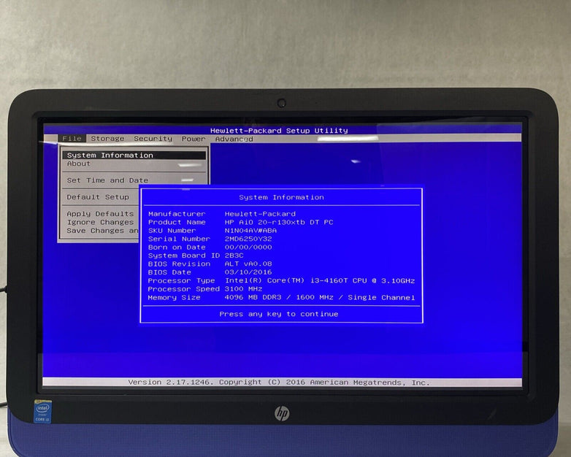Click the Product Name label

[x=177, y=222]
